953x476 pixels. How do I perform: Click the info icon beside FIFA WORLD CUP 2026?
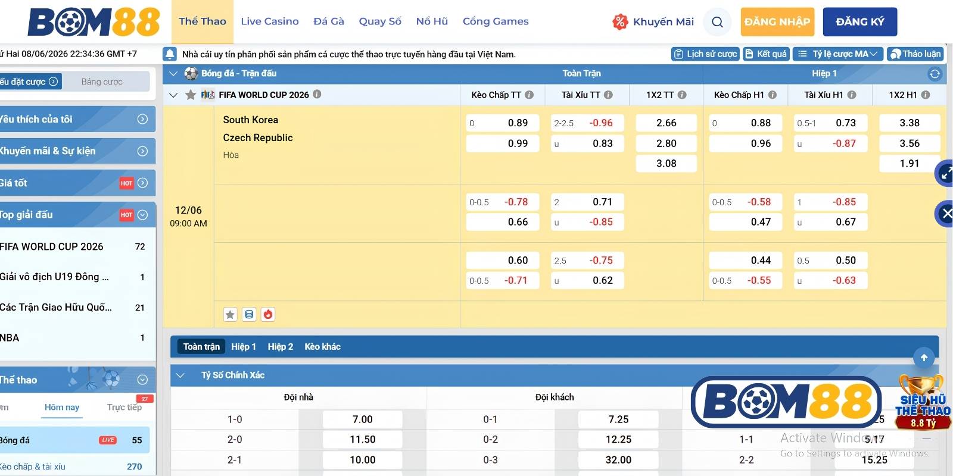pyautogui.click(x=317, y=94)
